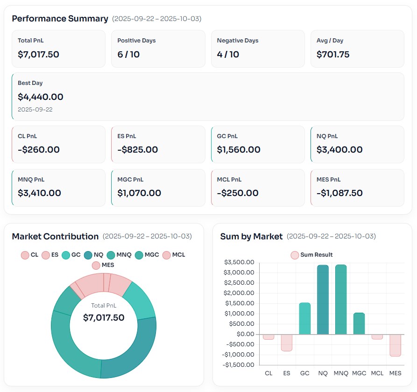Select the GC bar in the bar chart

tap(305, 318)
